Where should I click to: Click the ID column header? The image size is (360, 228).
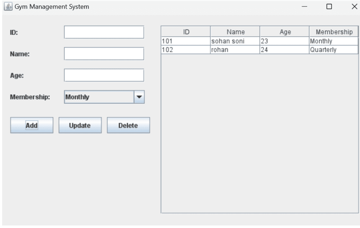pos(186,32)
